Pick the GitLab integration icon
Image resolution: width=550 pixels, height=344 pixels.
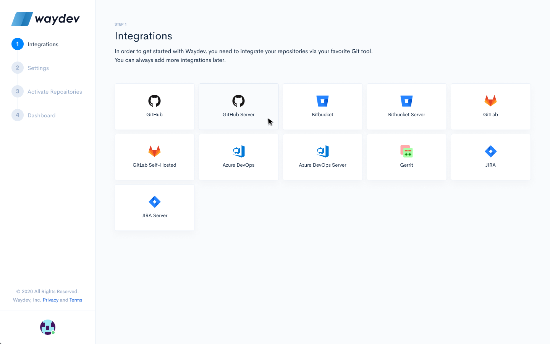[490, 101]
